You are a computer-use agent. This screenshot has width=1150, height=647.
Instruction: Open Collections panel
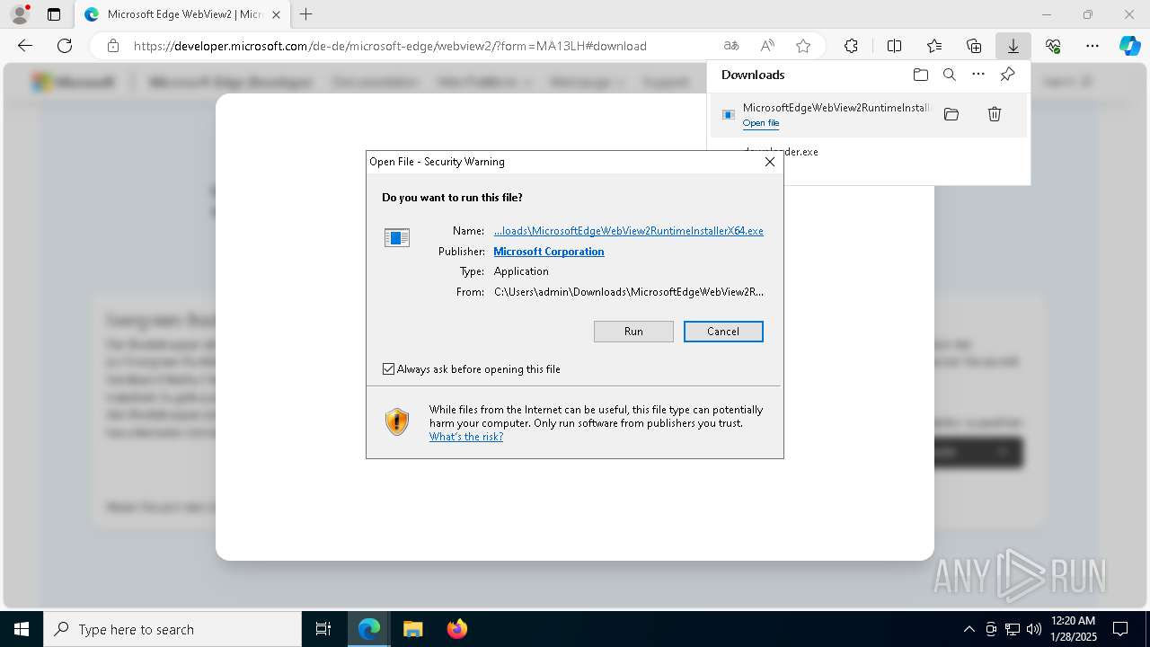point(974,46)
